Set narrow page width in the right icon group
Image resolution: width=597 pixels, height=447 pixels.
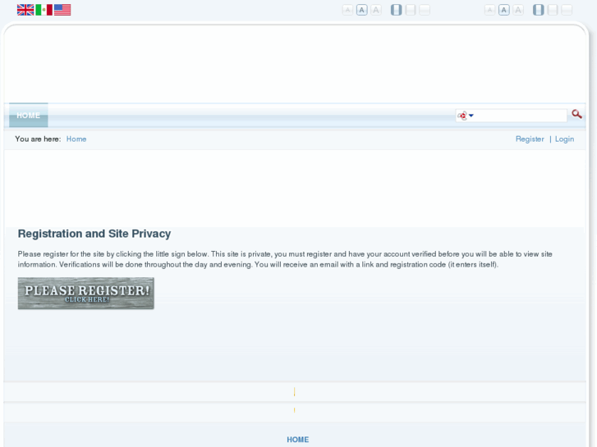pos(539,10)
